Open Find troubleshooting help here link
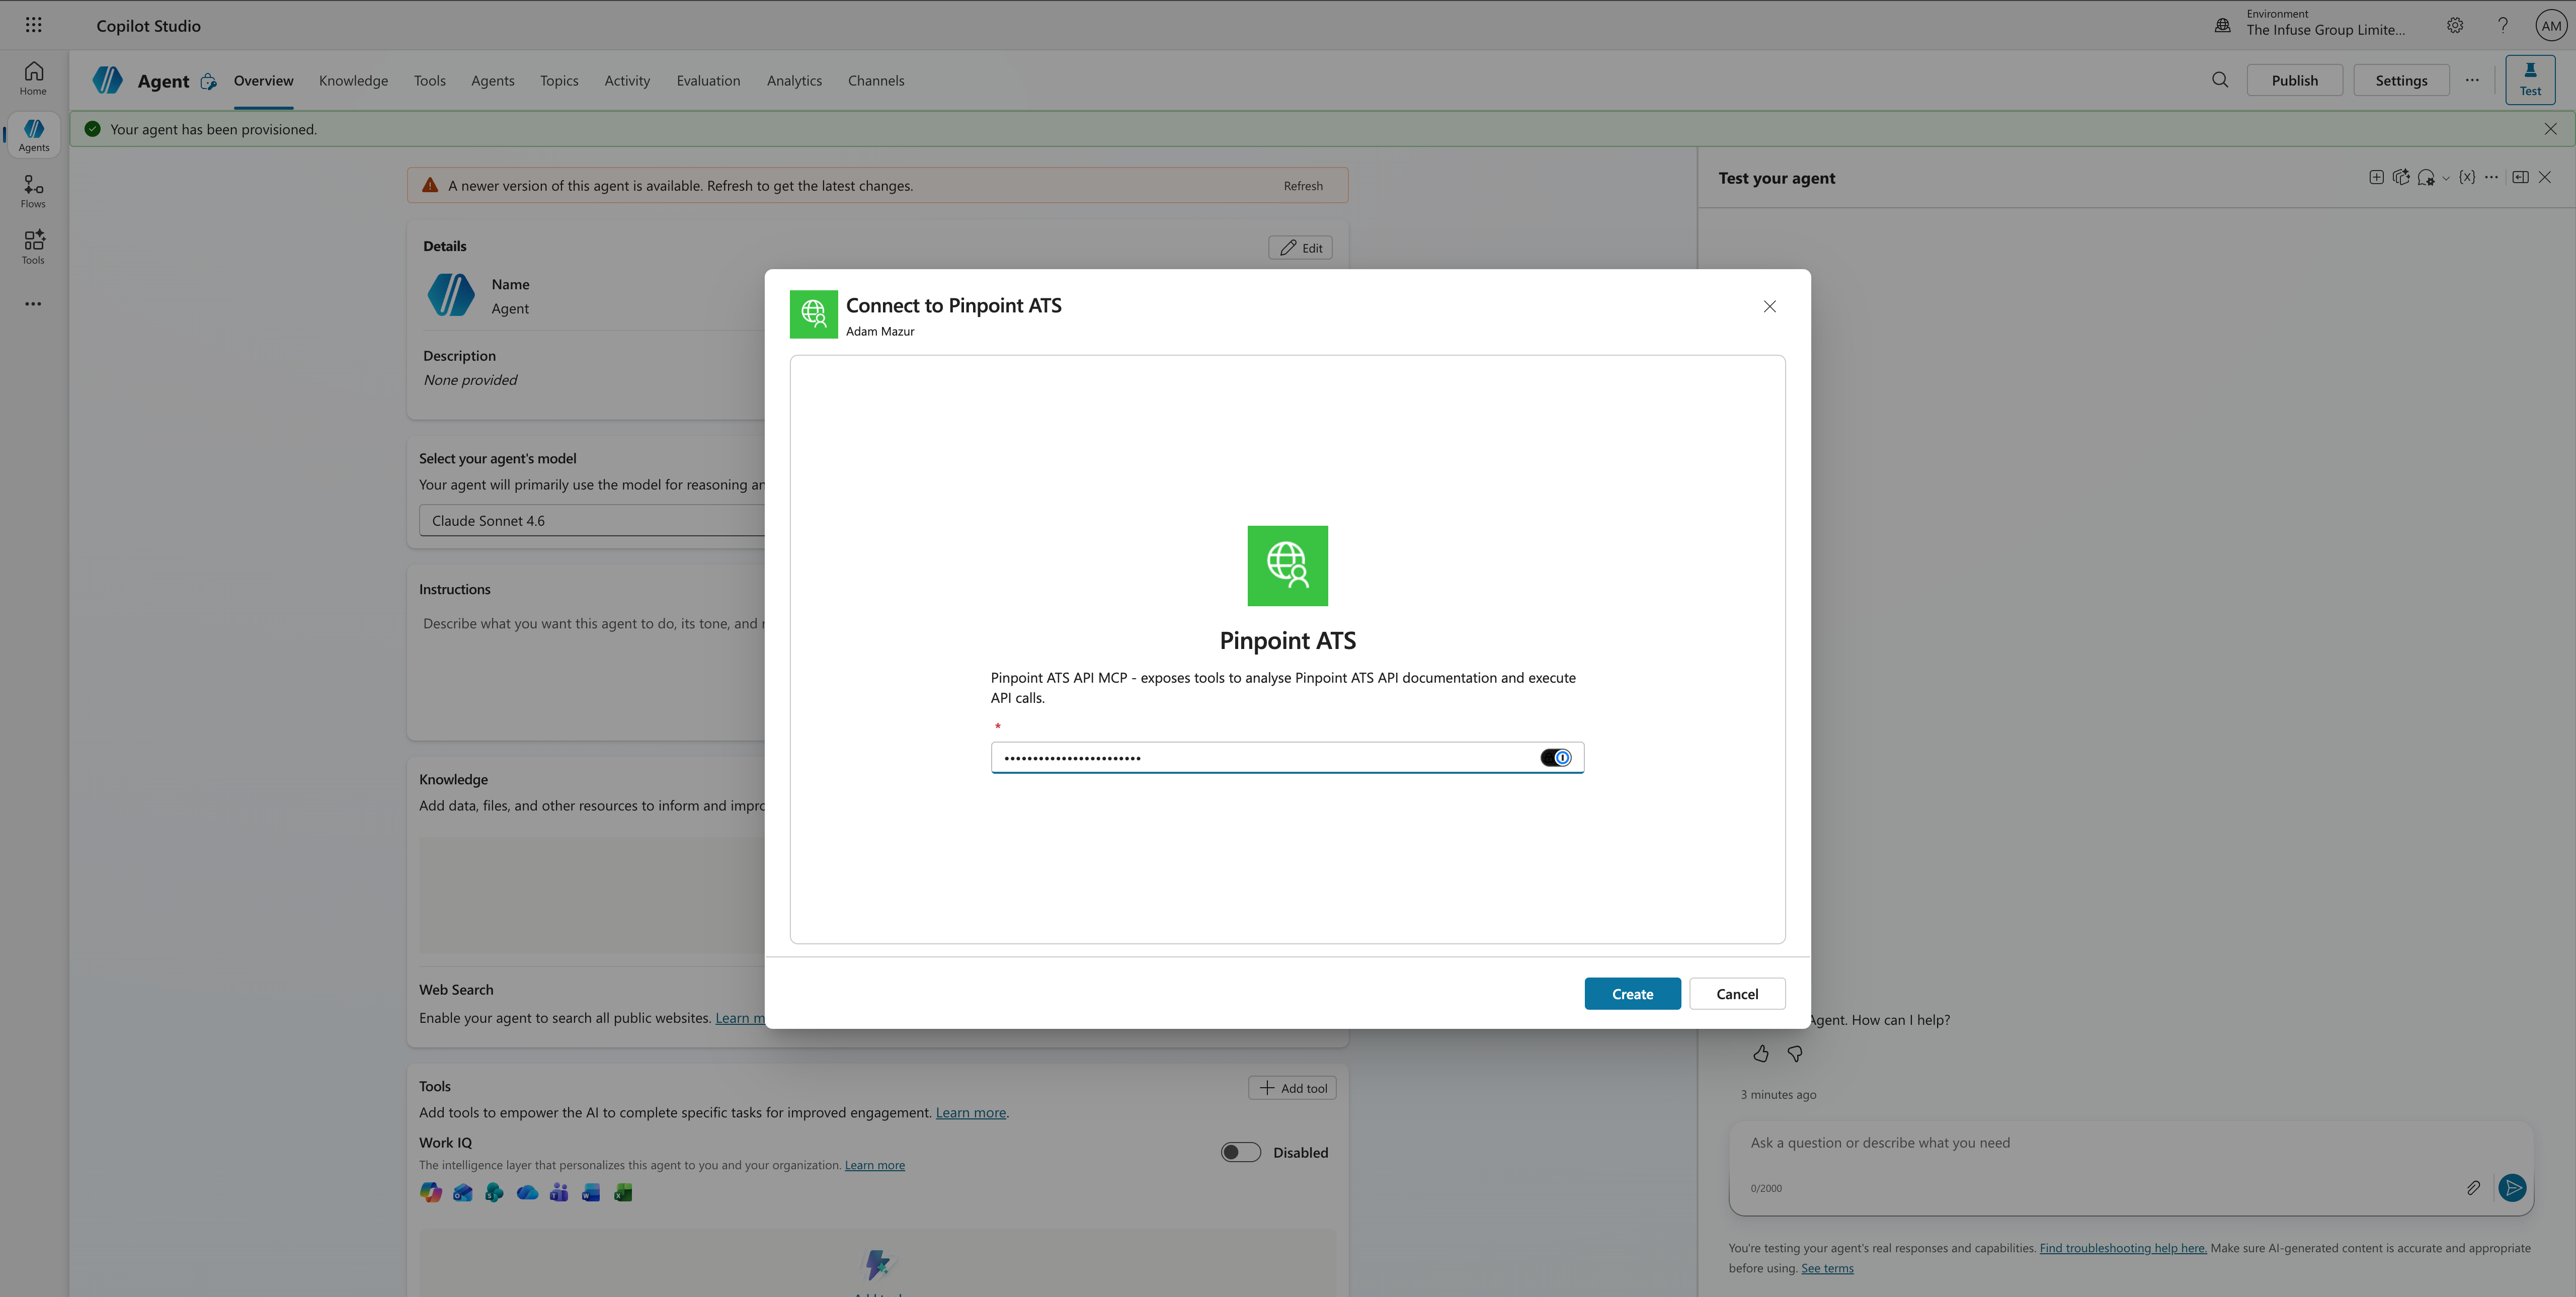 tap(2122, 1247)
